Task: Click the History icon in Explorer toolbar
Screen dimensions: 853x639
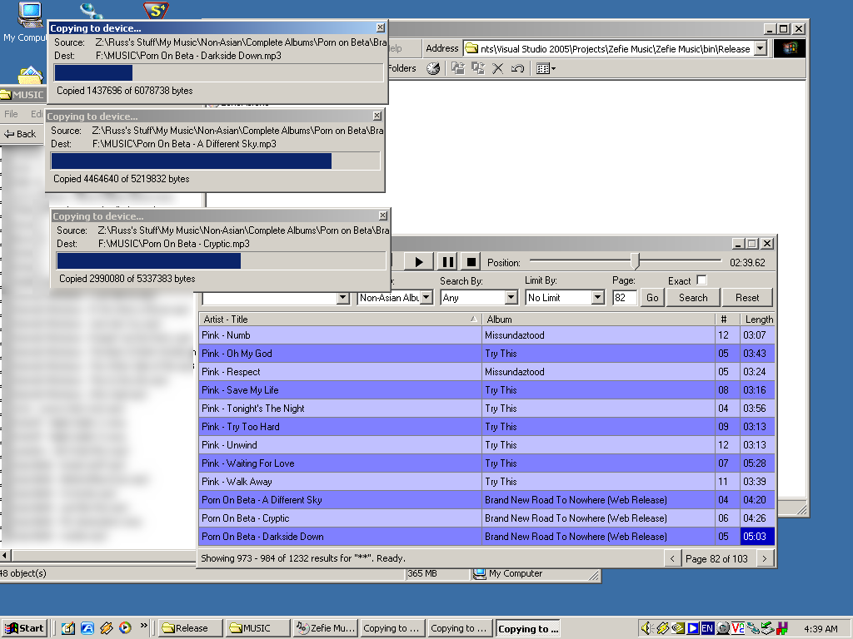Action: coord(433,69)
